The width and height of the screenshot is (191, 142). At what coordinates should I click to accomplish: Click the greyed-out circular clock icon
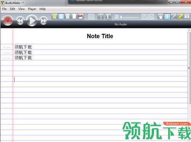pyautogui.click(x=91, y=16)
